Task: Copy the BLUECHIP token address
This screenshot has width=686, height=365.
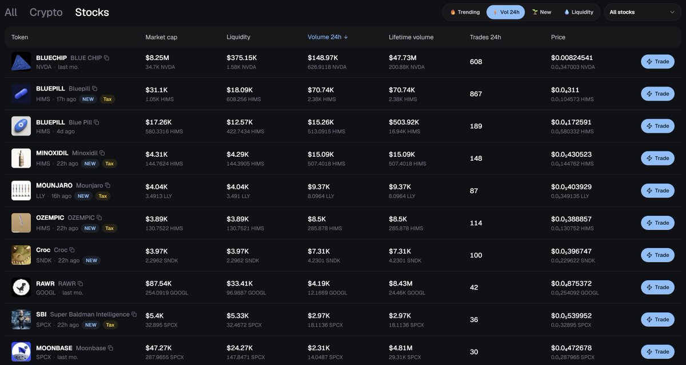Action: 106,58
